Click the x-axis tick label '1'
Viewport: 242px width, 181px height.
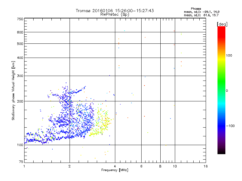pos(24,166)
